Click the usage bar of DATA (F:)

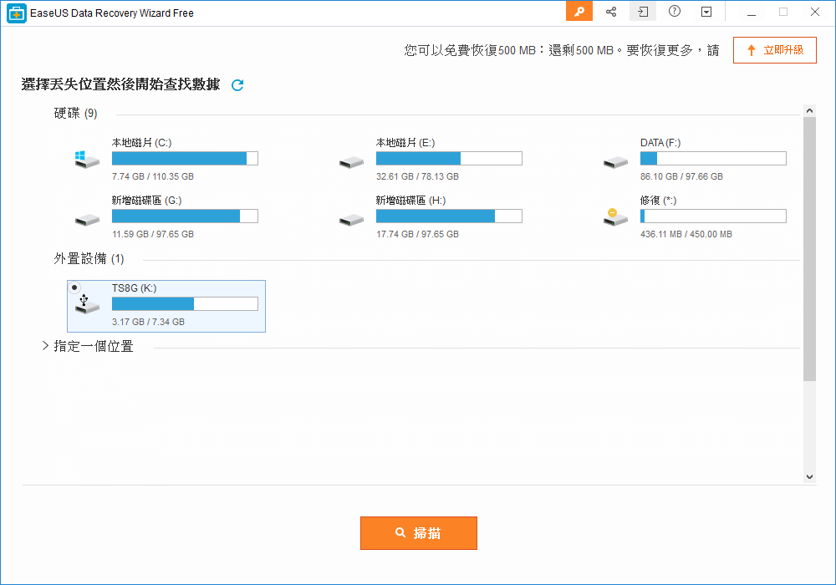point(712,158)
